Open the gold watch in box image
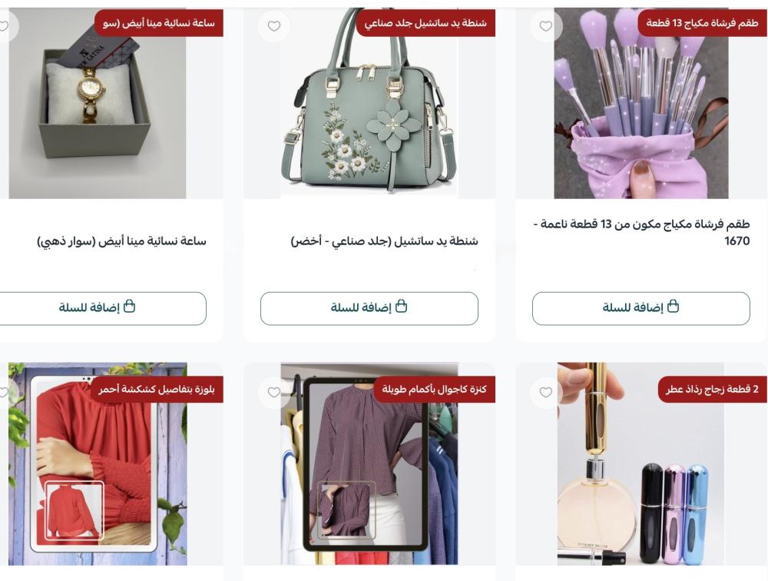The image size is (768, 581). coord(97,103)
